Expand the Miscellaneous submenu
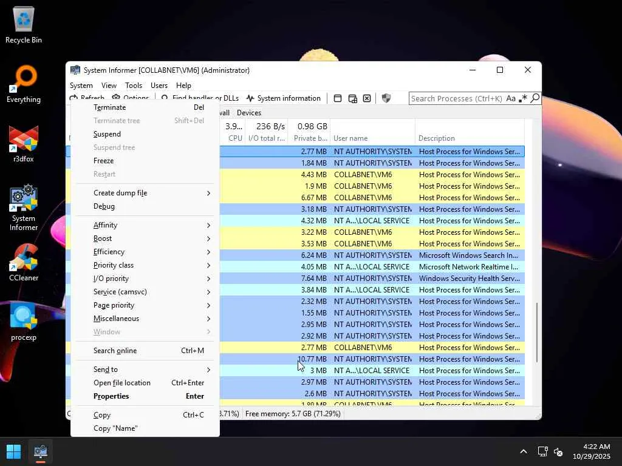The image size is (622, 466). pos(145,319)
